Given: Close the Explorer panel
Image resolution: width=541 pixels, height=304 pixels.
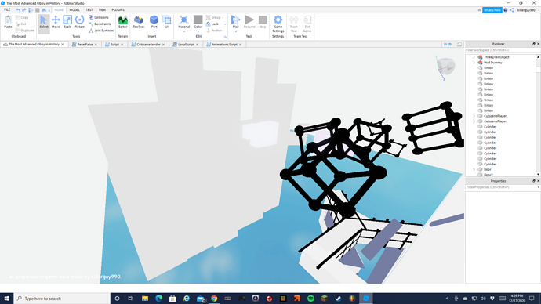Looking at the screenshot, I should (x=538, y=44).
